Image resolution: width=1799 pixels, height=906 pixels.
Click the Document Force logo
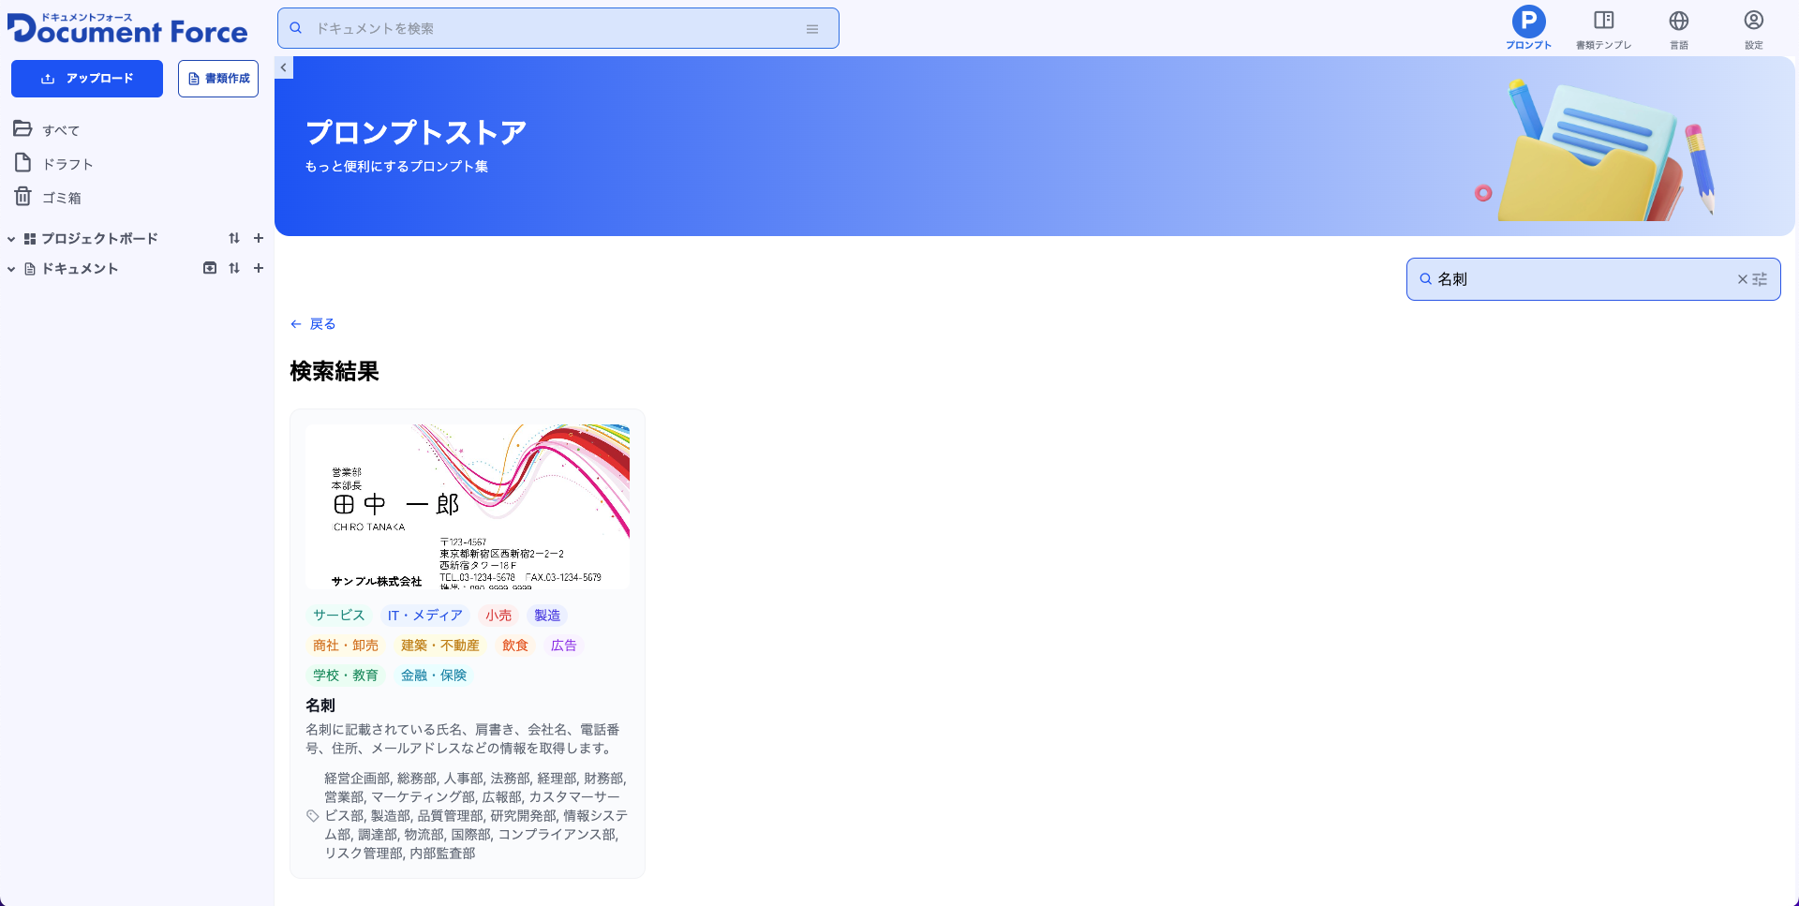(127, 28)
